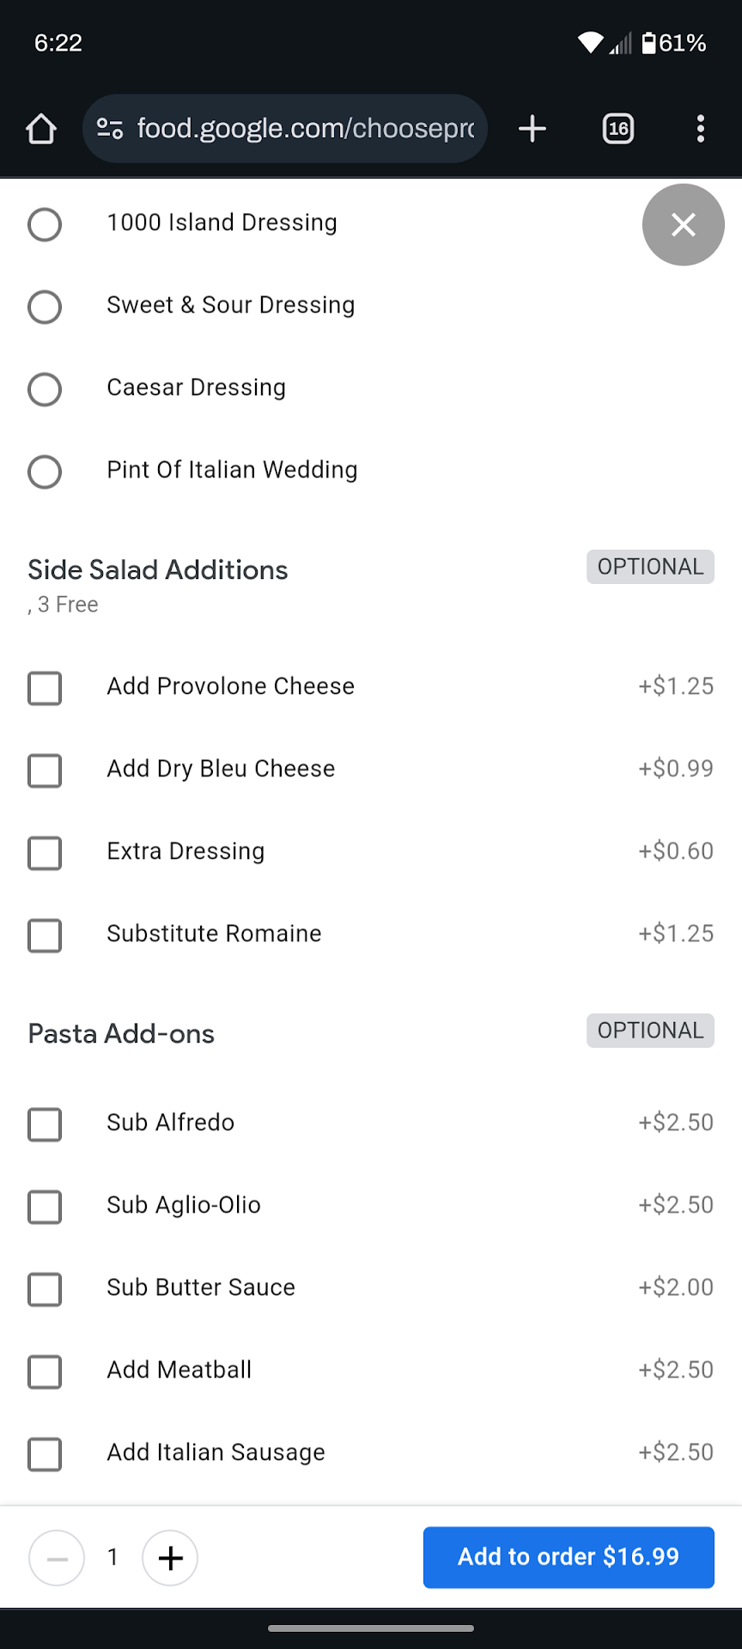Enable Add Dry Bleu Cheese
Viewport: 742px width, 1649px height.
click(x=45, y=770)
